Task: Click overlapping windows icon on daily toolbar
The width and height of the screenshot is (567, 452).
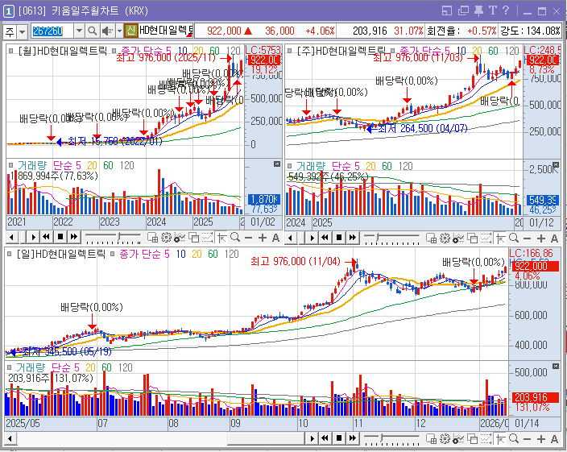Action: pyautogui.click(x=473, y=438)
